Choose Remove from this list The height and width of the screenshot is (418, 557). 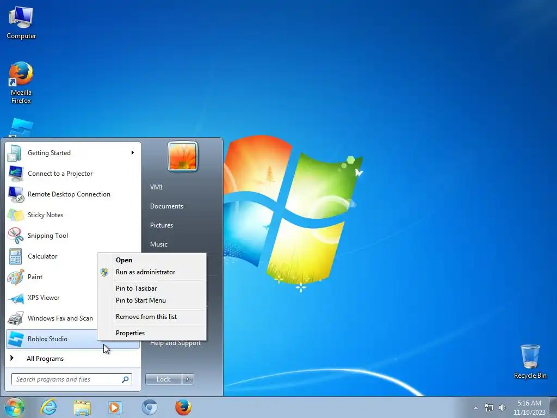146,317
